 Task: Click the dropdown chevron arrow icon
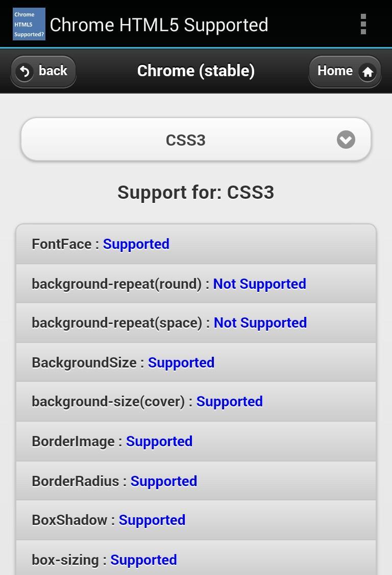pos(346,140)
